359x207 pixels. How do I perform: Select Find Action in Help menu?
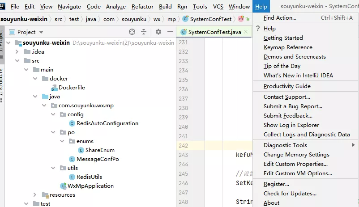(306, 17)
